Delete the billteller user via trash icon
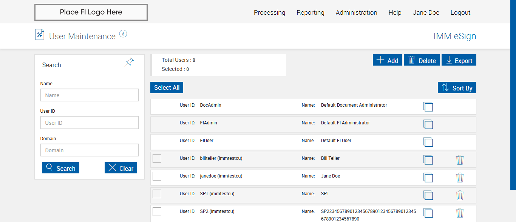 click(x=460, y=160)
